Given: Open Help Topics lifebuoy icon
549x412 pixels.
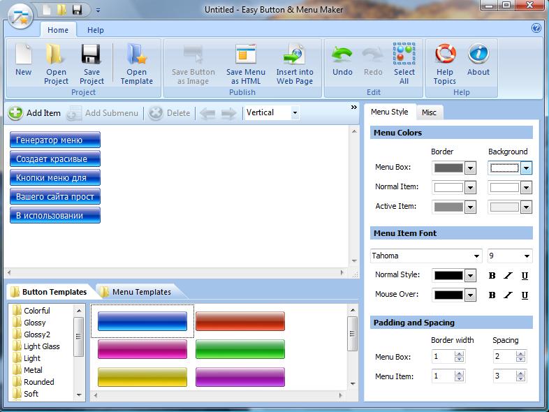Looking at the screenshot, I should 445,64.
